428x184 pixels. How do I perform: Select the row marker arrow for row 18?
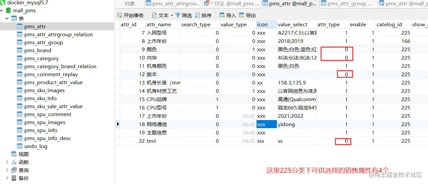[x=118, y=124]
